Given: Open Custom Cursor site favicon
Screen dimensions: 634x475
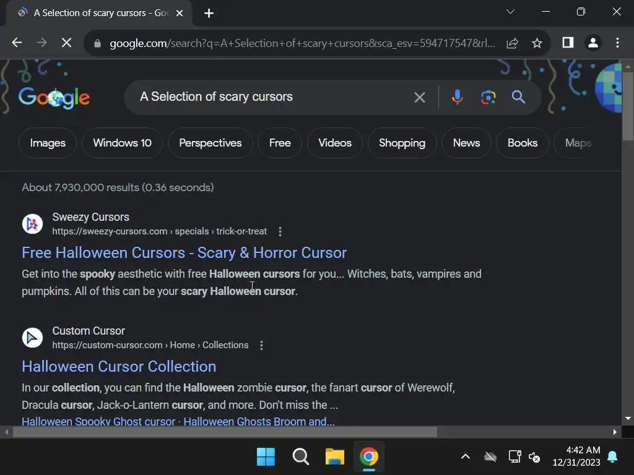Looking at the screenshot, I should coord(32,338).
